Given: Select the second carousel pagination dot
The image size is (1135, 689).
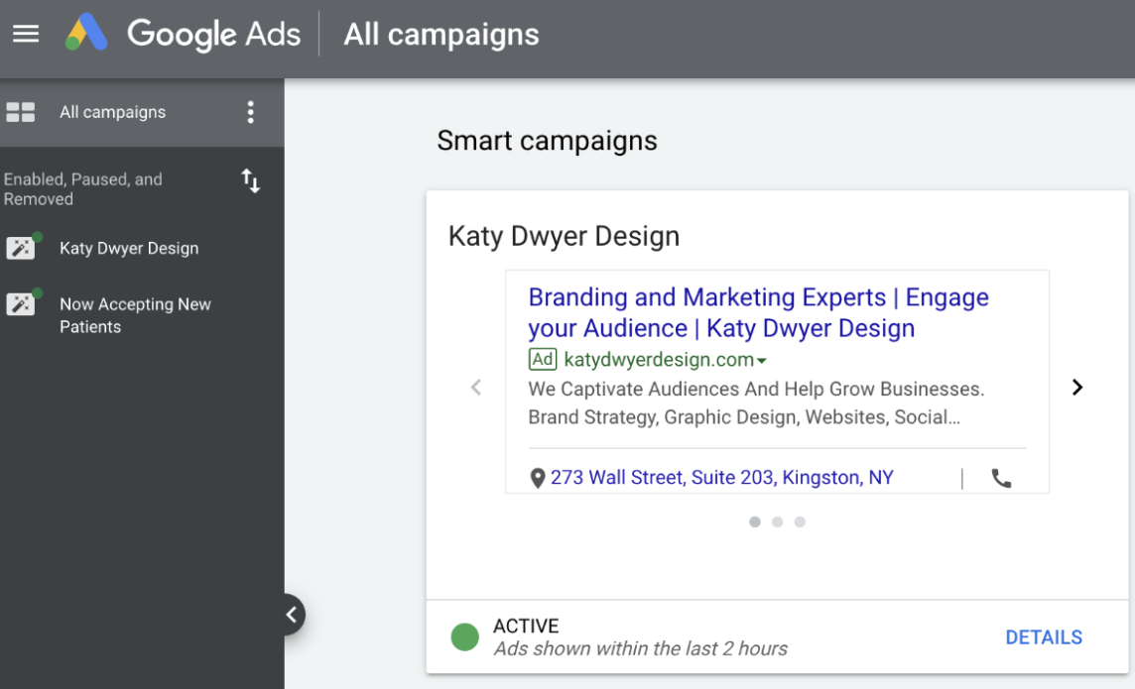Looking at the screenshot, I should [x=777, y=521].
